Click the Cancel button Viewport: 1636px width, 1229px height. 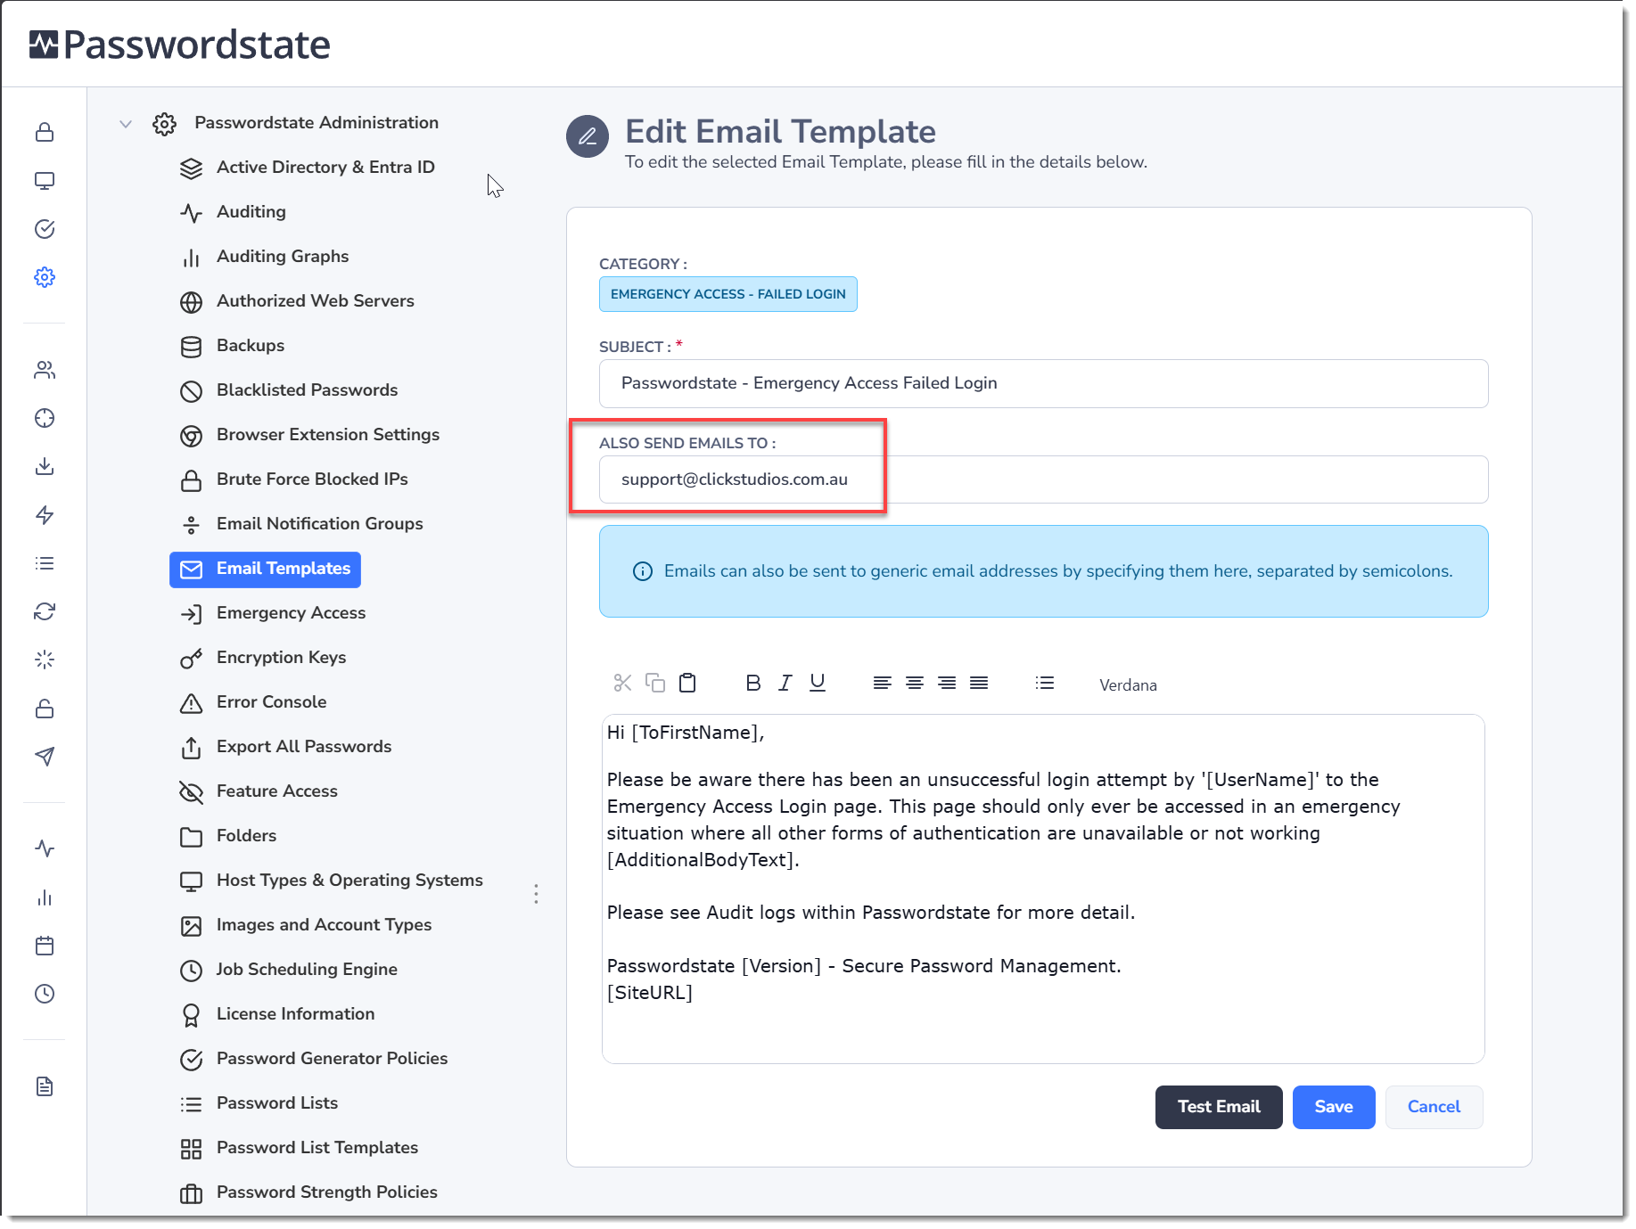pos(1433,1107)
